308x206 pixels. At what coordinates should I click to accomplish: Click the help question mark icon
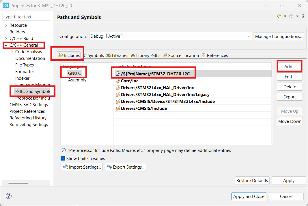point(9,196)
